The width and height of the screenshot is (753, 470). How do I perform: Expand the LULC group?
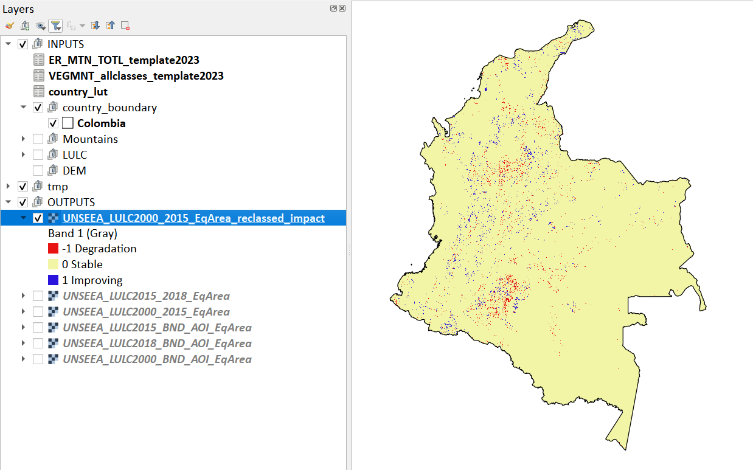[x=23, y=155]
